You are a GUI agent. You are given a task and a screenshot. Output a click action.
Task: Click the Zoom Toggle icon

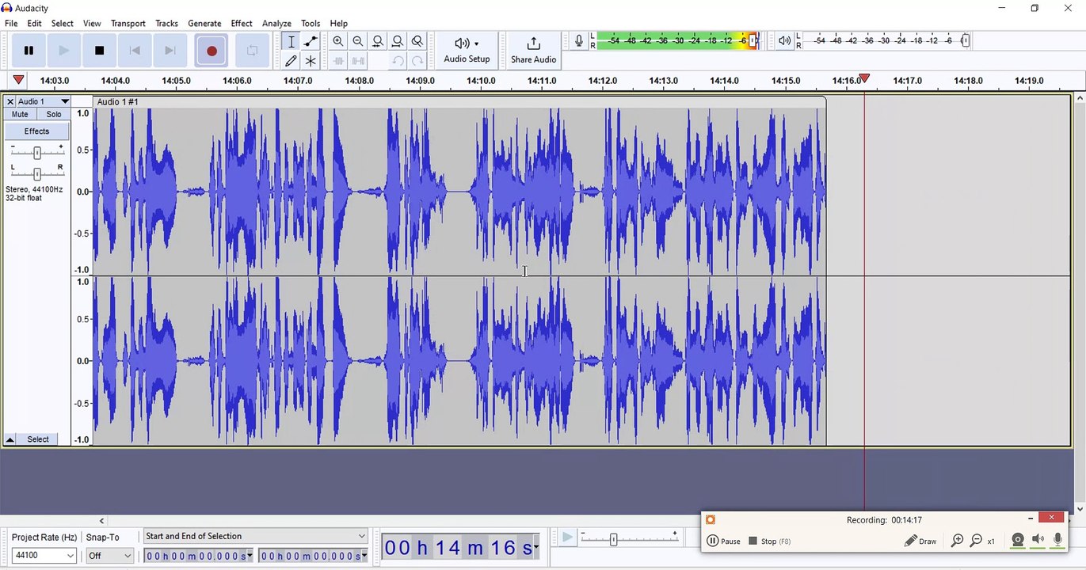coord(417,42)
